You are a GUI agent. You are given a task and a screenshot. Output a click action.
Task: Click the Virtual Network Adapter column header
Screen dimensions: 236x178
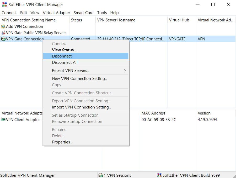point(22,113)
